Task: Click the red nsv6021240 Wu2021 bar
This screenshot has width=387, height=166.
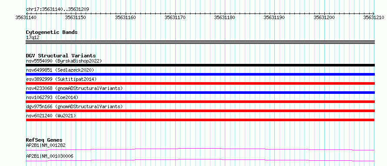Action: click(x=200, y=120)
